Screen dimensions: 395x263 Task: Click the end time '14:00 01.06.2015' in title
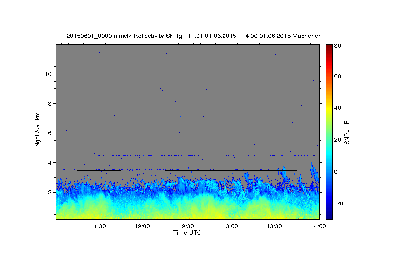[266, 36]
